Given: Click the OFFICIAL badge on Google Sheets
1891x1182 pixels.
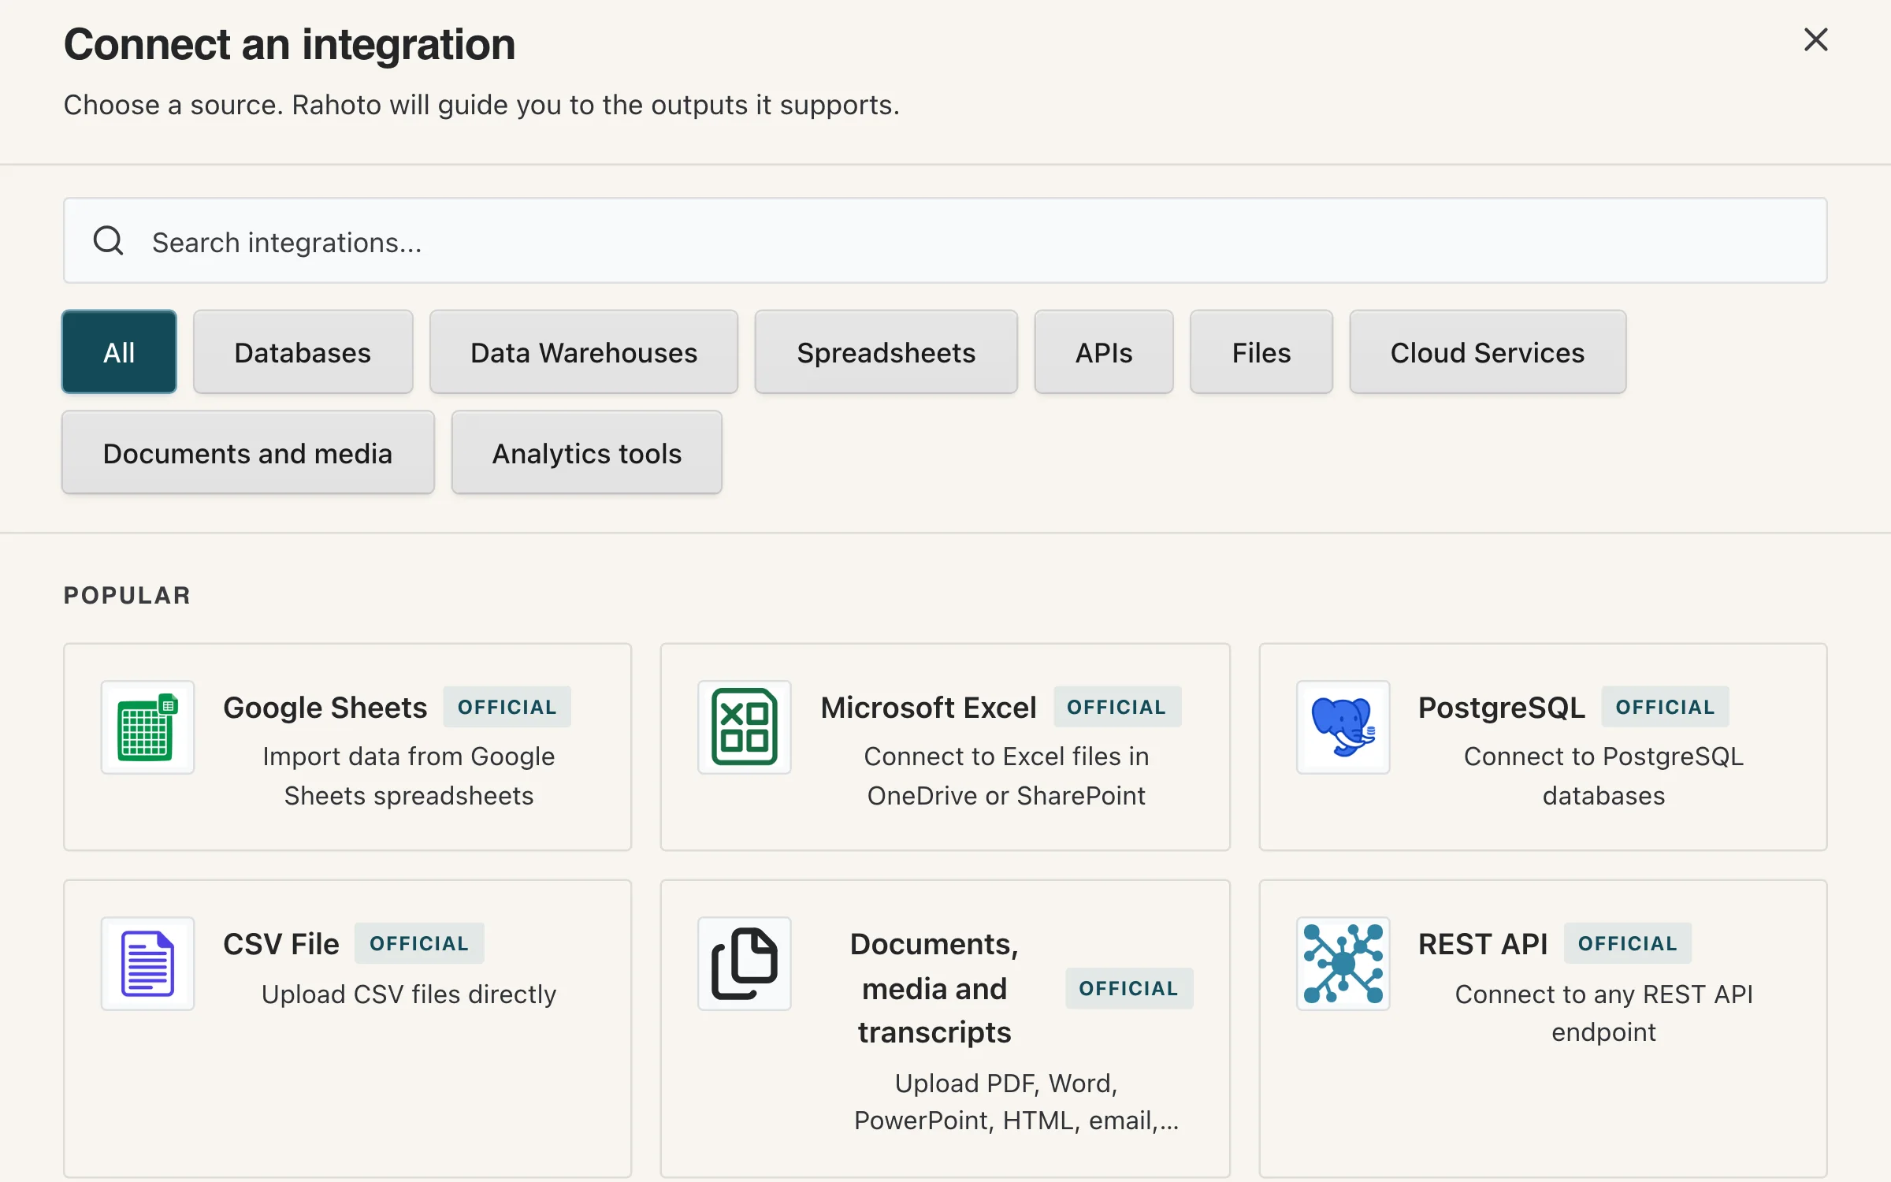Looking at the screenshot, I should [507, 707].
